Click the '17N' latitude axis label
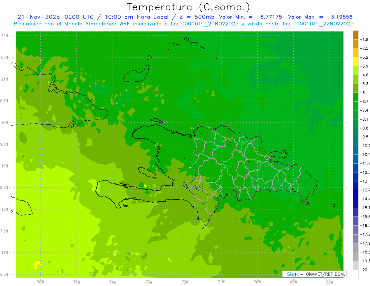 coord(5,253)
